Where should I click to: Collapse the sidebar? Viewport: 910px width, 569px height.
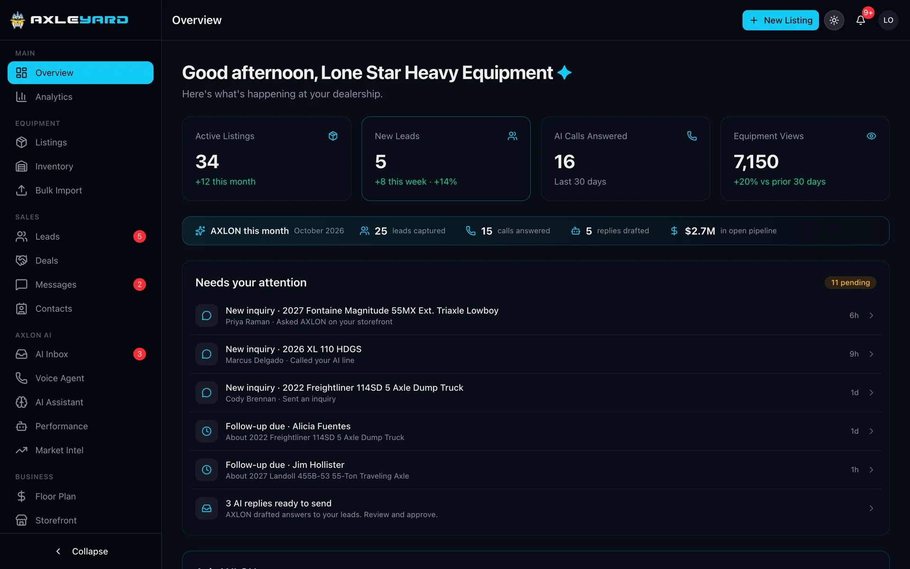pos(81,551)
